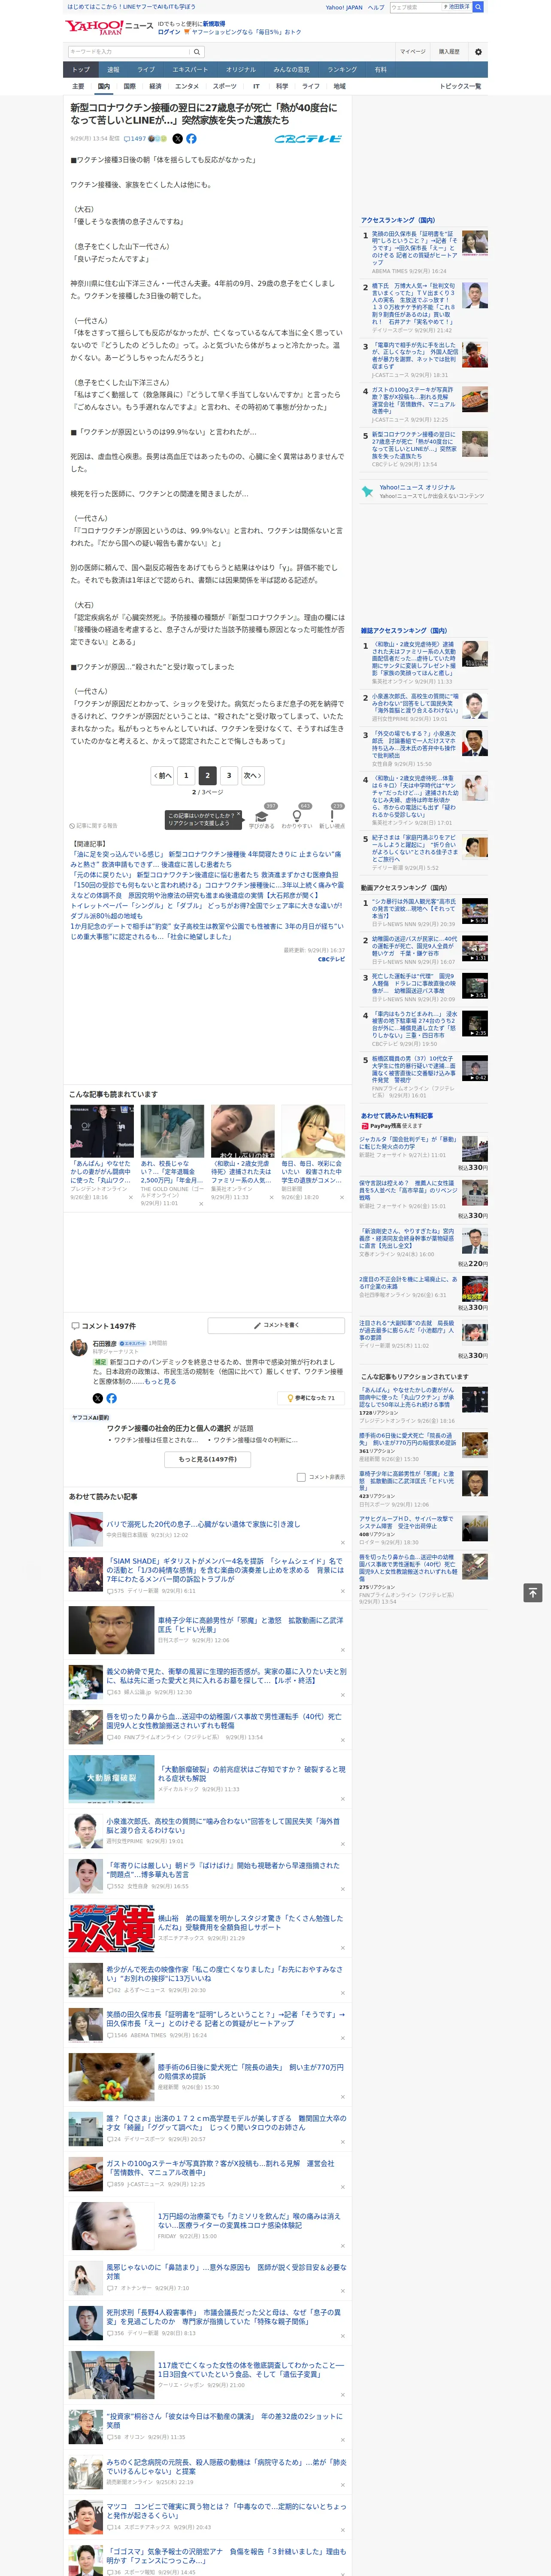
Task: Toggle the コメント非表示 checkbox
Action: [301, 1477]
